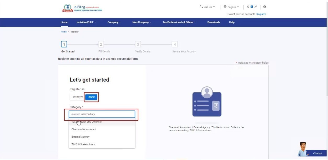Reset to default font size icon

[x=252, y=7]
